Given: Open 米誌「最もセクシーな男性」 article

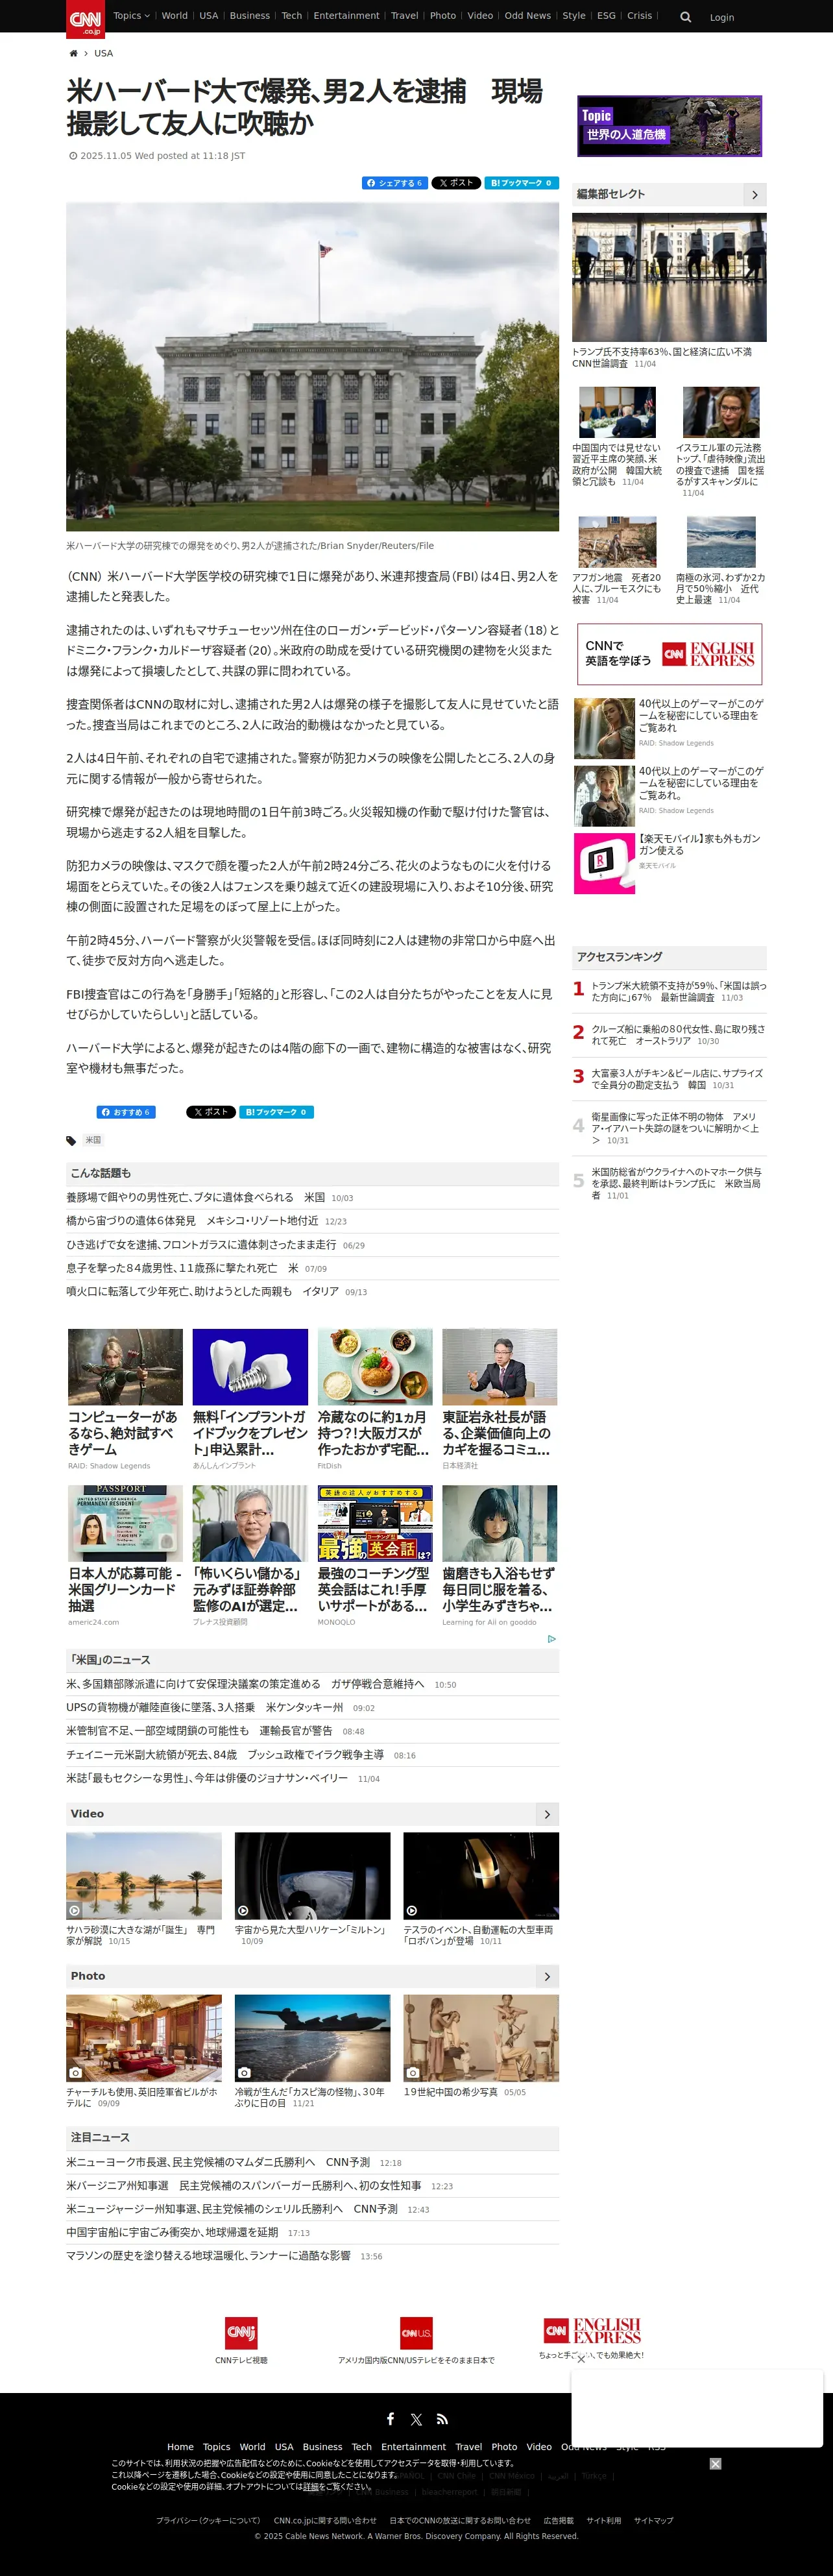Looking at the screenshot, I should (x=207, y=1778).
